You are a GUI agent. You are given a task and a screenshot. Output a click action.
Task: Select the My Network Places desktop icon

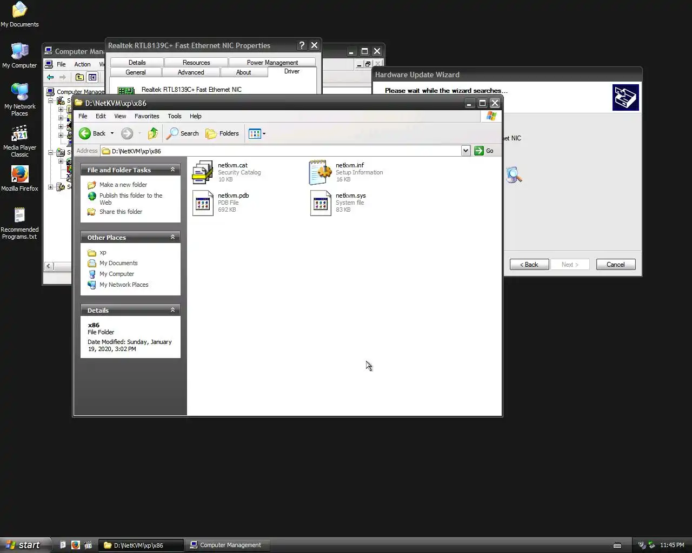[x=19, y=100]
